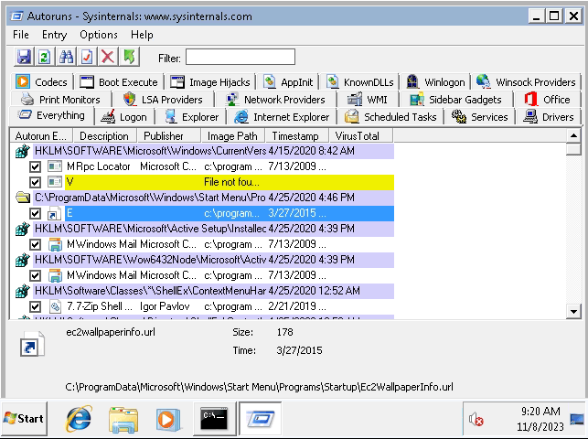Viewport: 588px width, 439px height.
Task: Launch Internet Explorer from the taskbar
Action: (x=79, y=419)
